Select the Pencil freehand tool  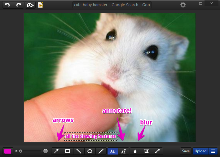point(101,151)
